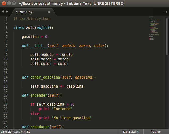The height and width of the screenshot is (134, 169).
Task: Click the '+=' operator on line 16
Action: (62, 86)
